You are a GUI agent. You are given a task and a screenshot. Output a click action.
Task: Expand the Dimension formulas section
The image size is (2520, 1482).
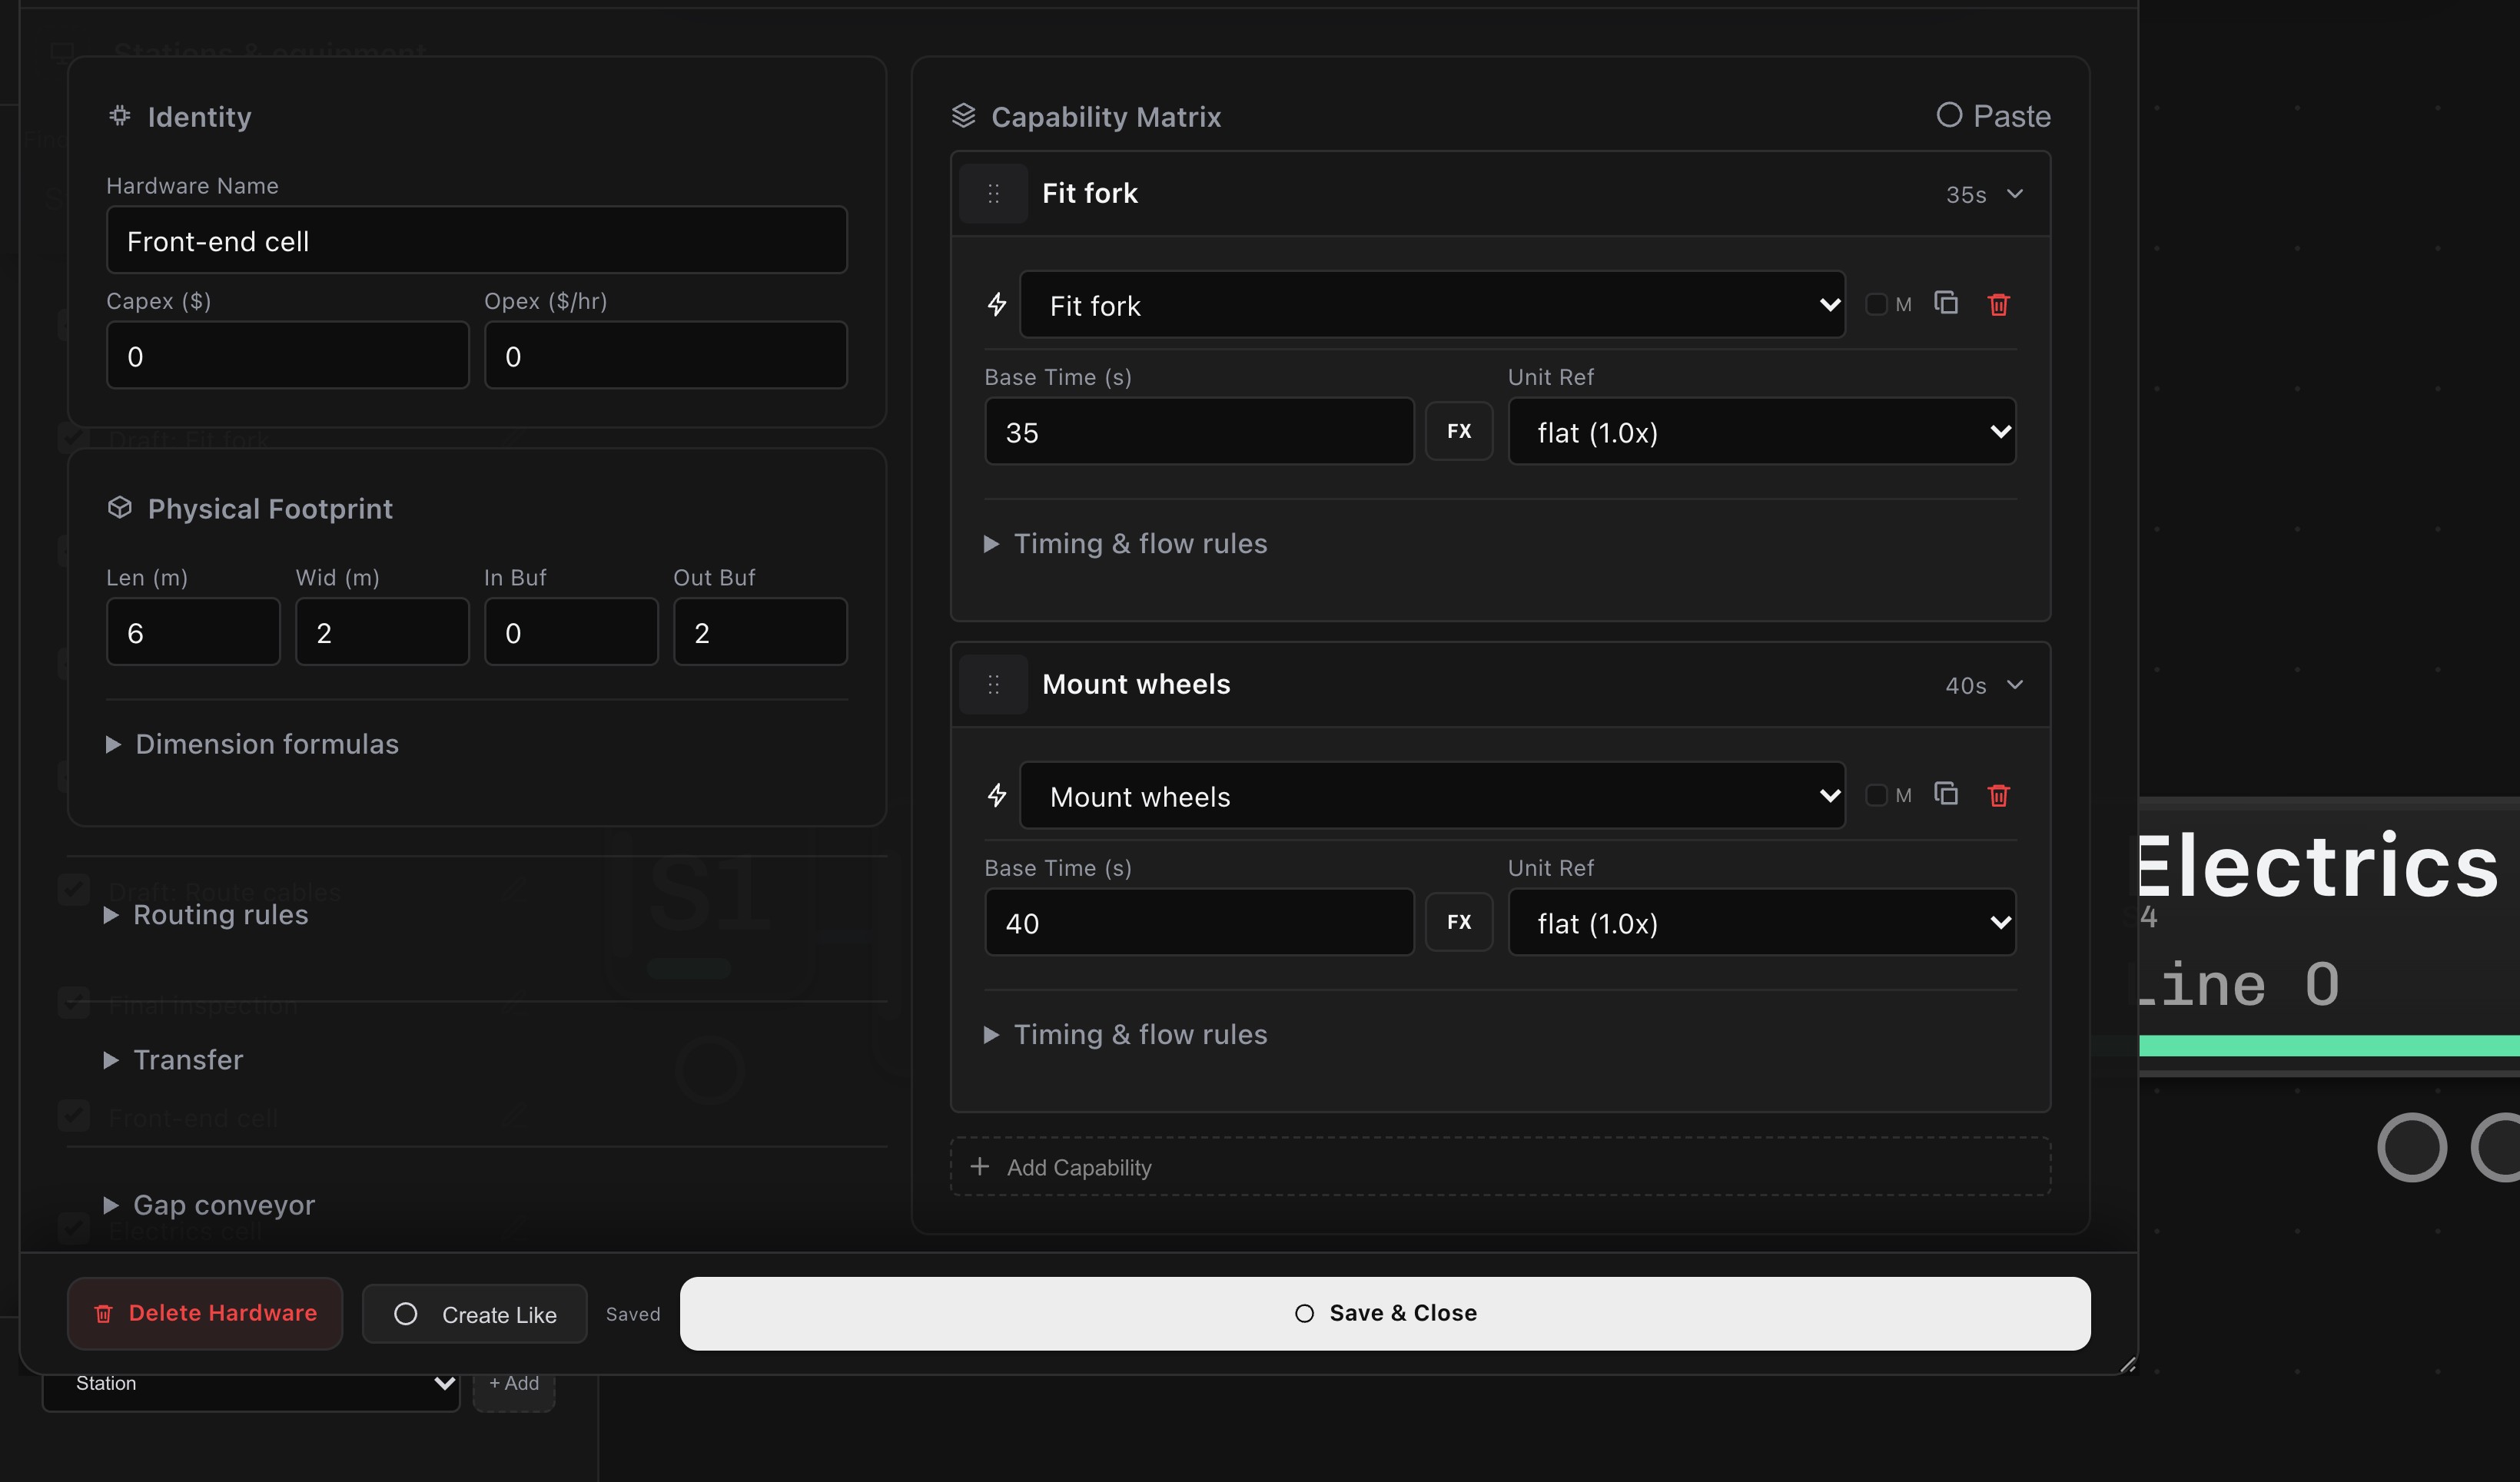point(253,744)
